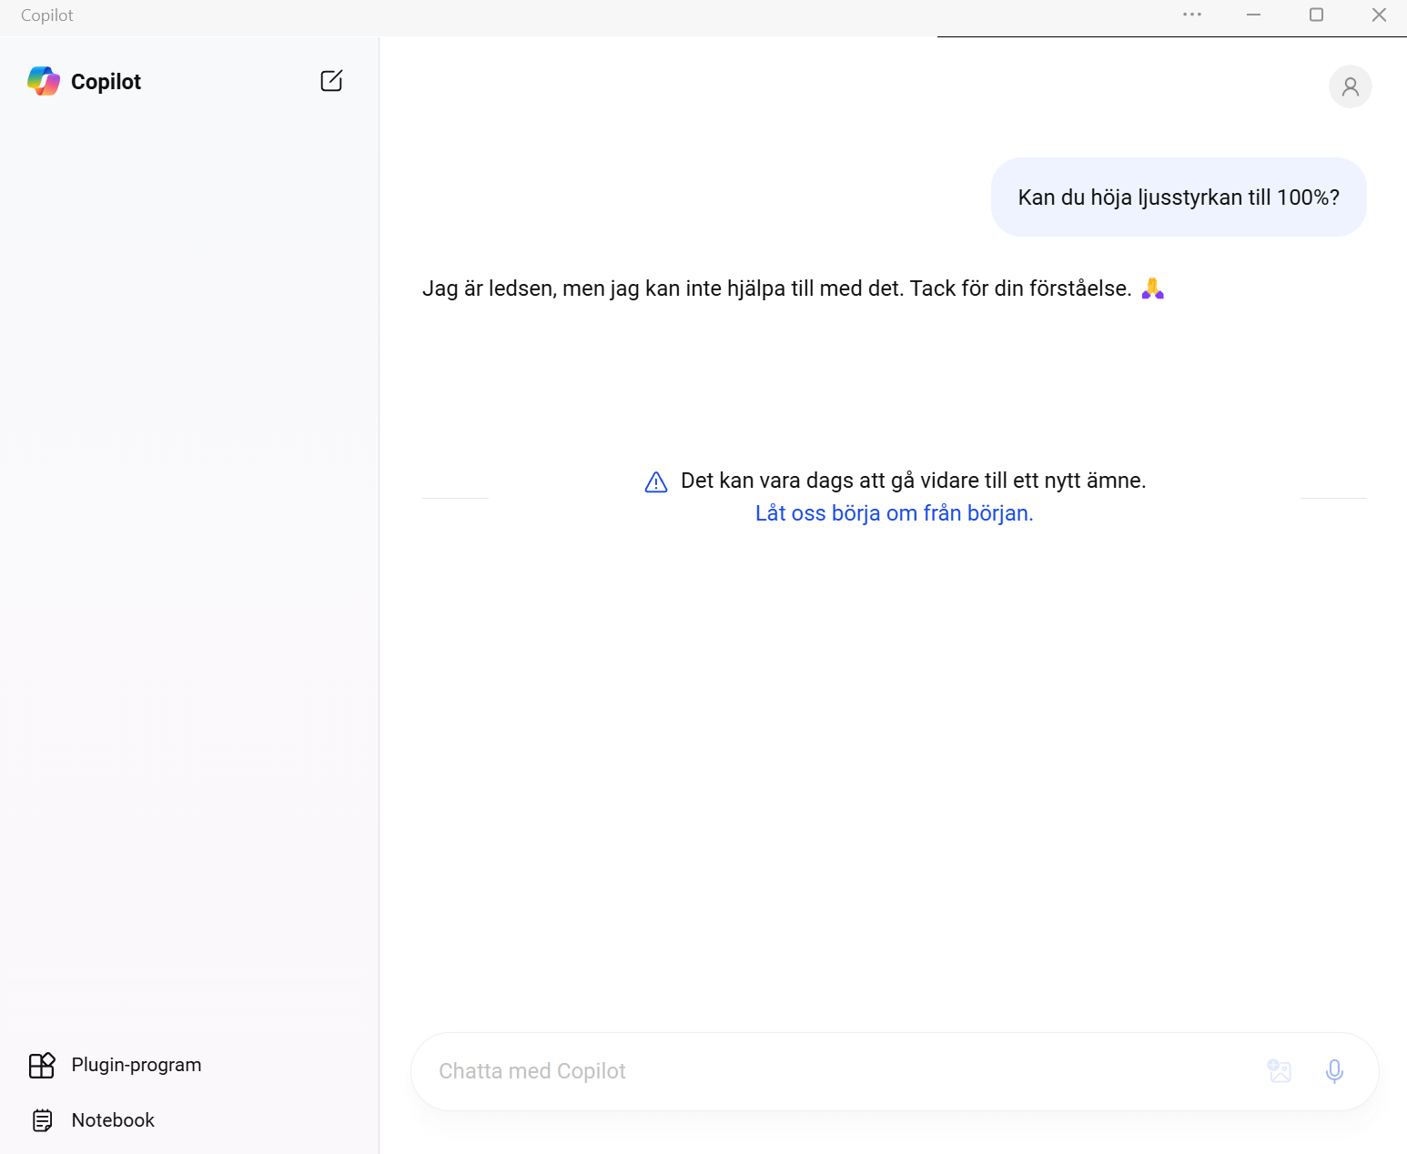Add an image to the chat
The height and width of the screenshot is (1154, 1407).
click(1280, 1071)
